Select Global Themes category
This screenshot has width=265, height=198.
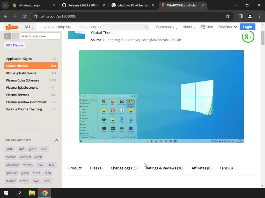[31, 66]
